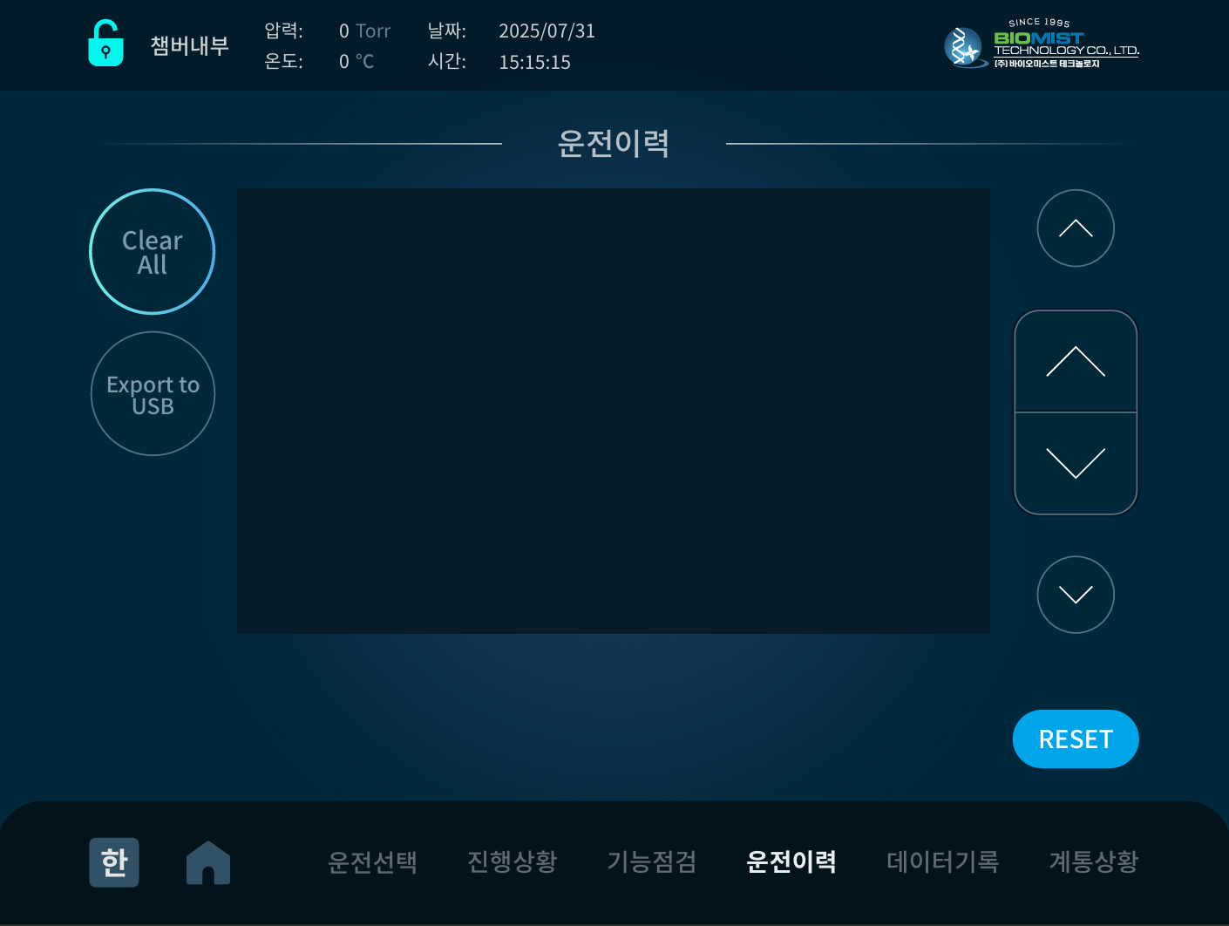This screenshot has width=1229, height=926.
Task: Toggle the 한 language button
Action: (x=114, y=862)
